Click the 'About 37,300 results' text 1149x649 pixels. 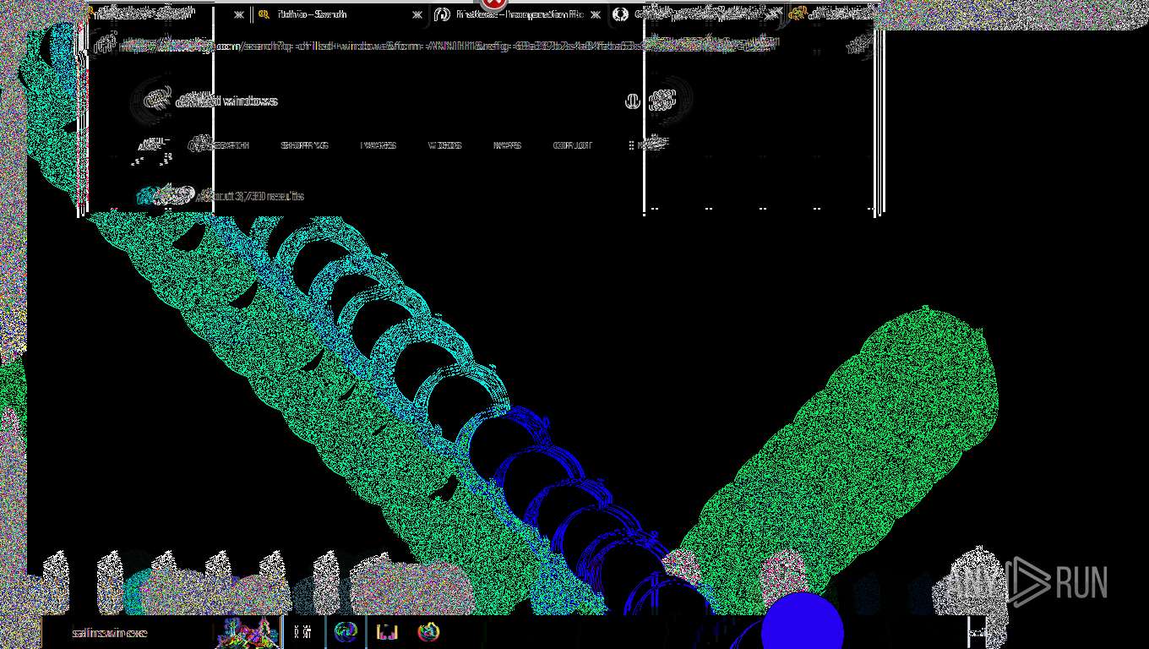pyautogui.click(x=251, y=196)
